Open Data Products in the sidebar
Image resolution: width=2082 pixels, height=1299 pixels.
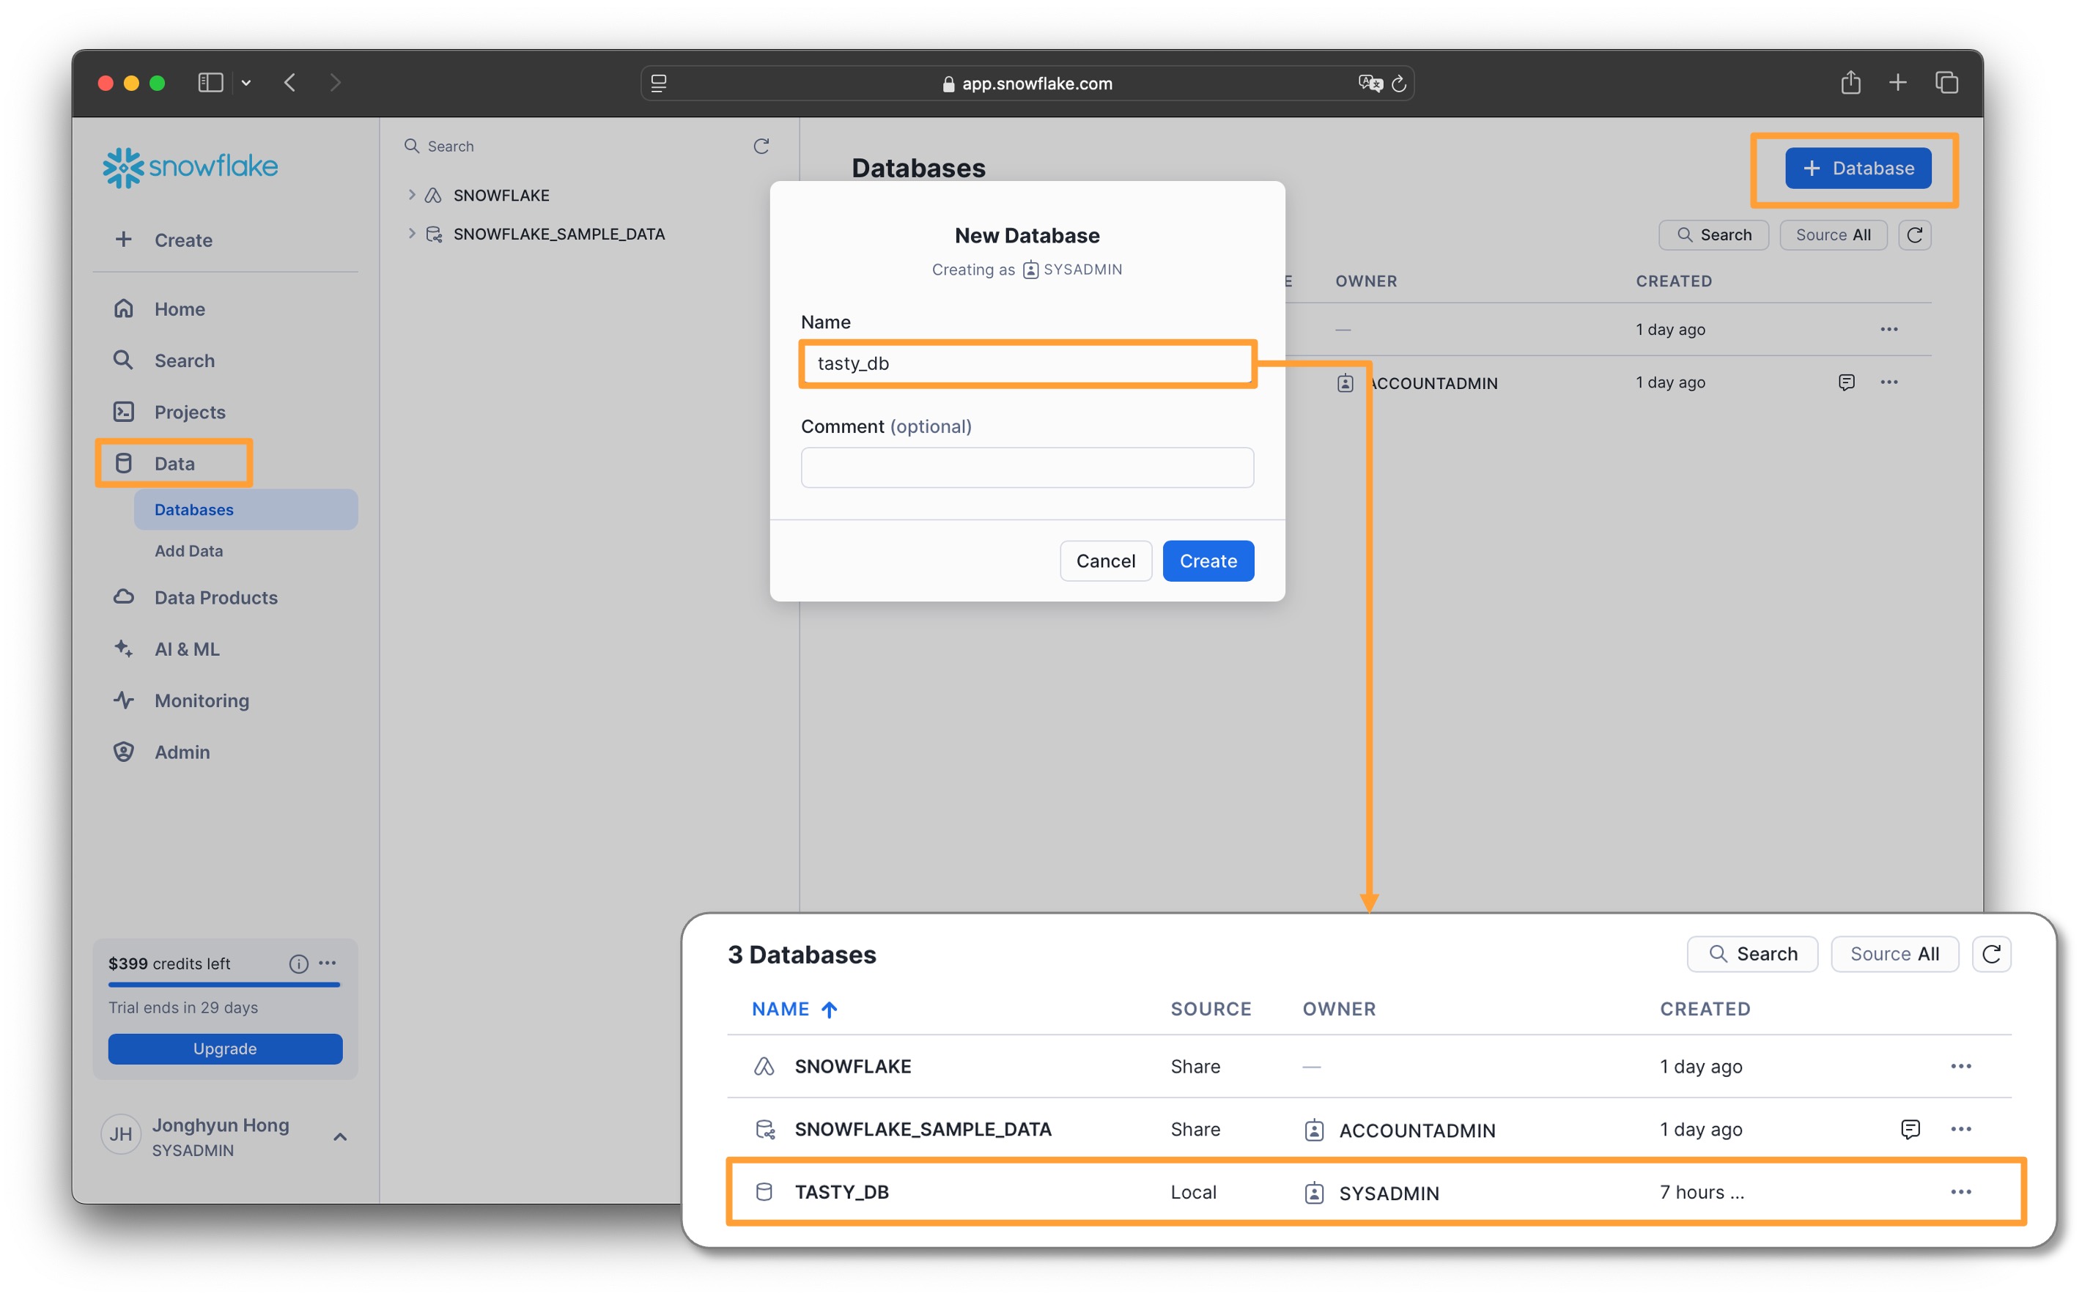[x=215, y=597]
